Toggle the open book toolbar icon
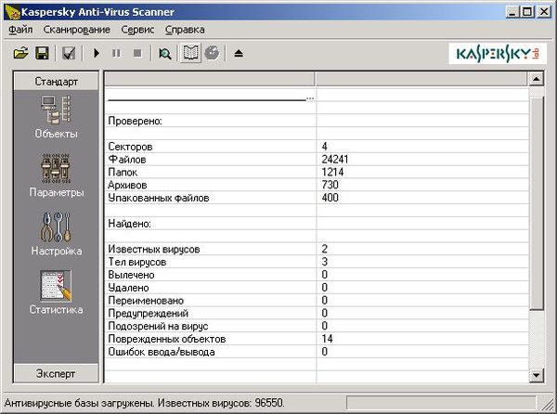The image size is (557, 414). point(190,53)
